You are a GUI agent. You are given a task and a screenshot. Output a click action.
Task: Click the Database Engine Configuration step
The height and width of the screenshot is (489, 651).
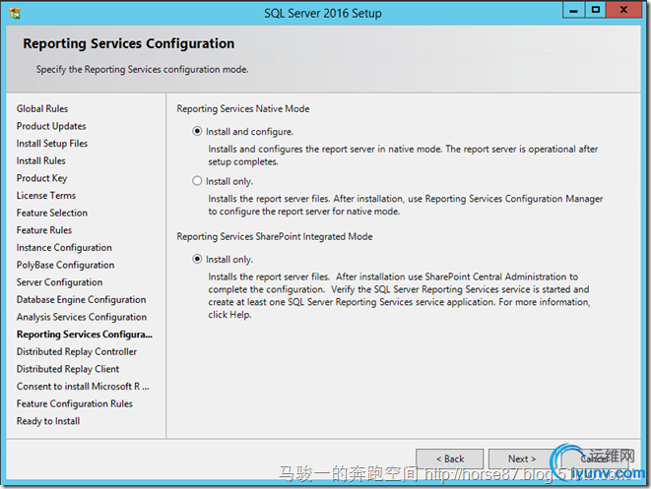82,300
